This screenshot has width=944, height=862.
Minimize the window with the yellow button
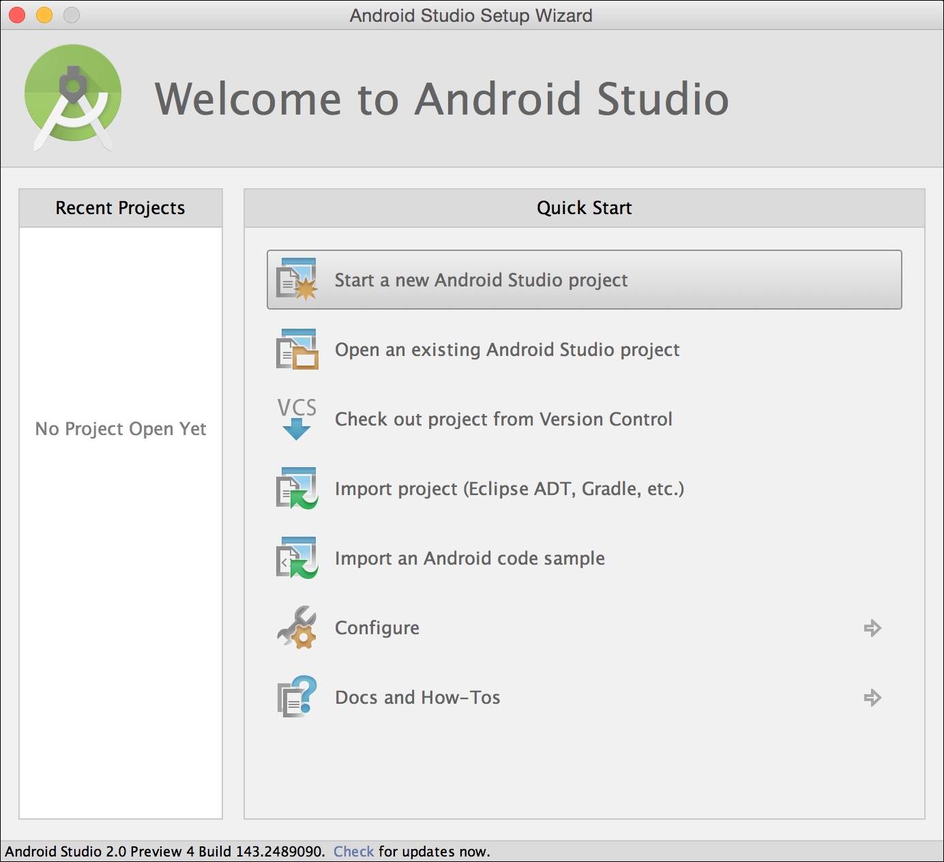click(44, 15)
